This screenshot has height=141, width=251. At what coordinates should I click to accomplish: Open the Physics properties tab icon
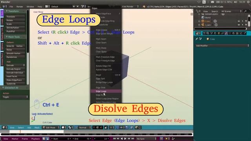[x=245, y=33]
